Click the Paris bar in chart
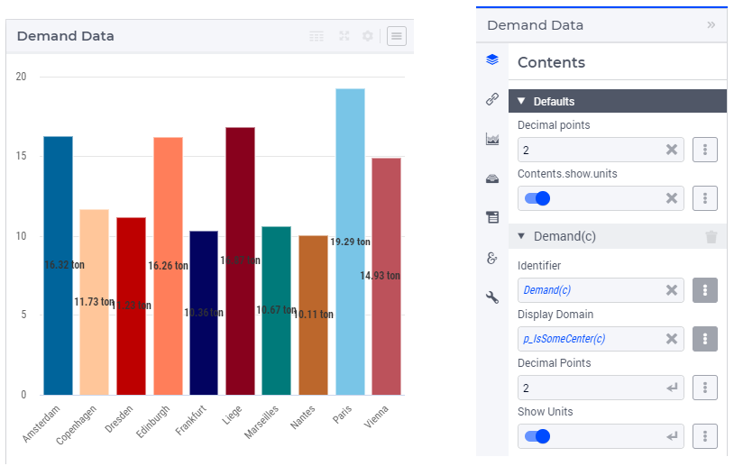734x466 pixels. click(x=350, y=242)
